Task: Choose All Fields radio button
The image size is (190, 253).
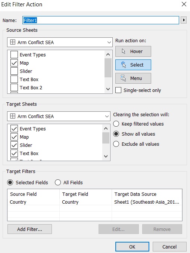Action: [58, 182]
